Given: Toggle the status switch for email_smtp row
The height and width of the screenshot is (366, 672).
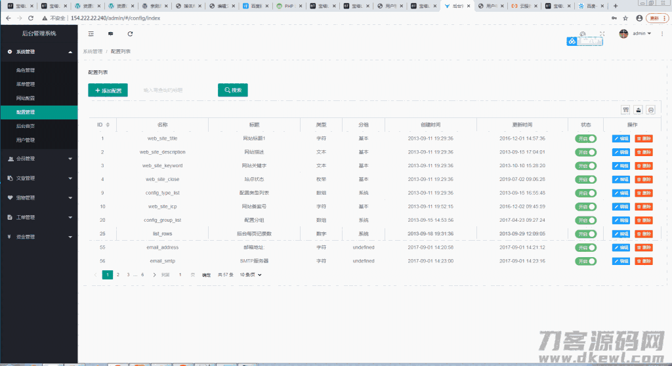Looking at the screenshot, I should click(585, 261).
